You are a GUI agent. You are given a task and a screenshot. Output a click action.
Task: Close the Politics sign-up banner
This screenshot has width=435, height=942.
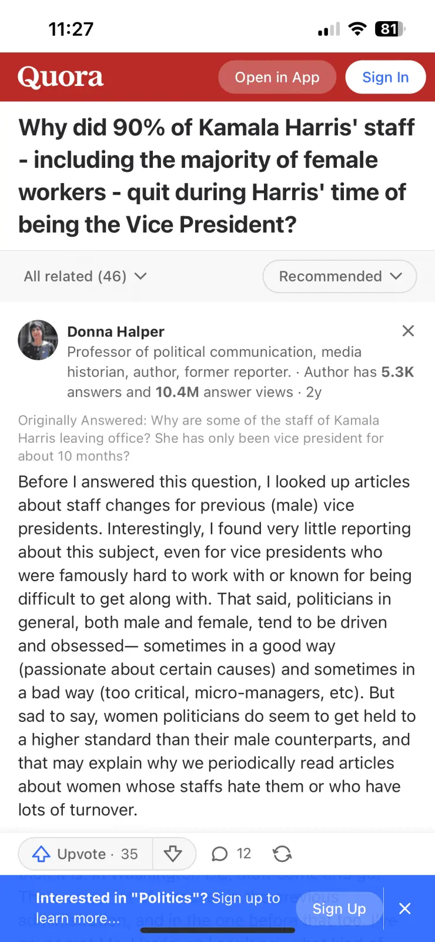point(405,908)
